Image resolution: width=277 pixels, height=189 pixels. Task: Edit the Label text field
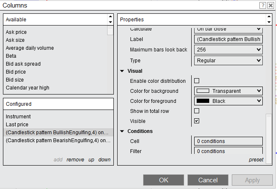tap(228, 39)
